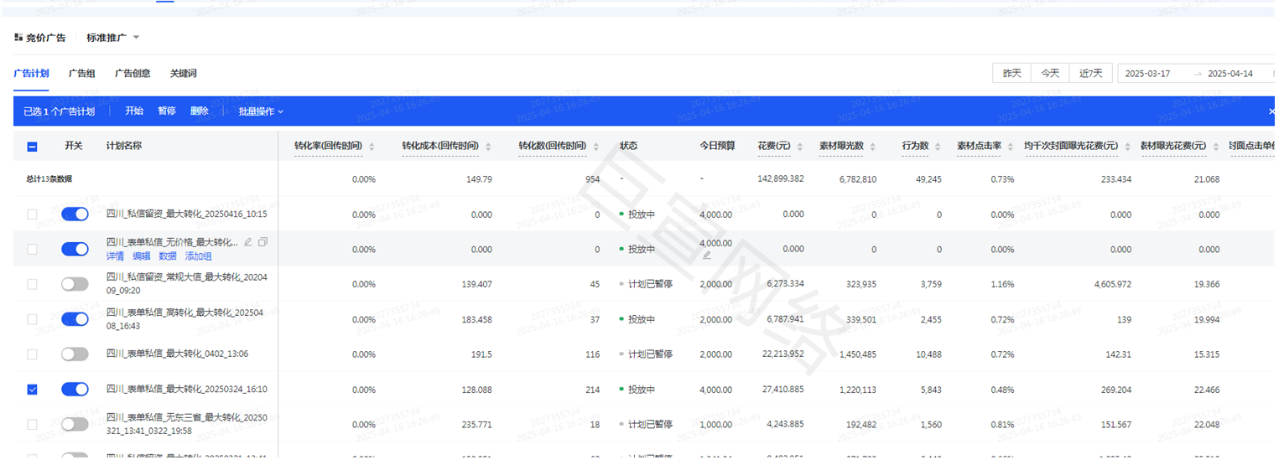
Task: Click pencil icon under 4,000.00 daily budget
Action: tap(706, 256)
